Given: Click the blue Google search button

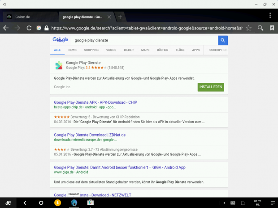Looking at the screenshot, I should click(x=223, y=40).
